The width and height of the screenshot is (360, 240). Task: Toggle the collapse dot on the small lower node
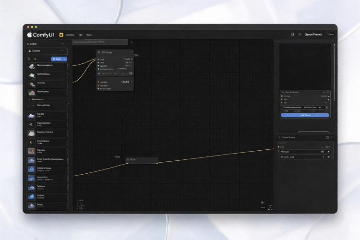pyautogui.click(x=128, y=159)
